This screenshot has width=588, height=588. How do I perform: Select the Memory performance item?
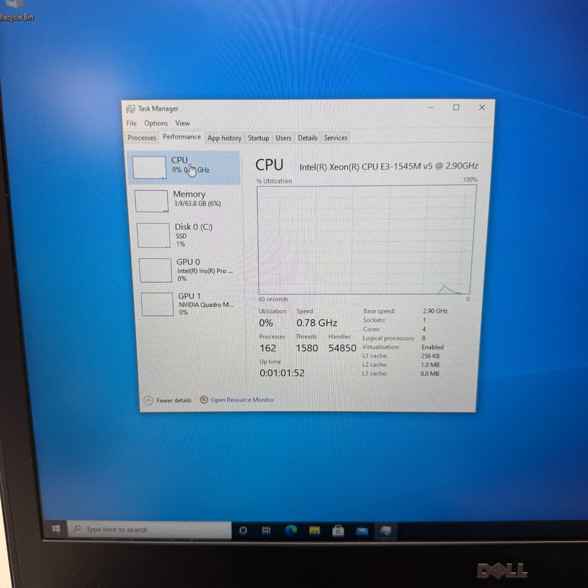(x=185, y=200)
